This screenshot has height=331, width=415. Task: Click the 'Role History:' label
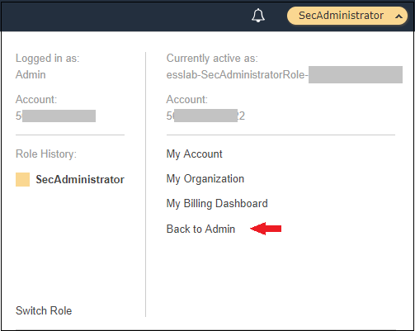tap(46, 154)
